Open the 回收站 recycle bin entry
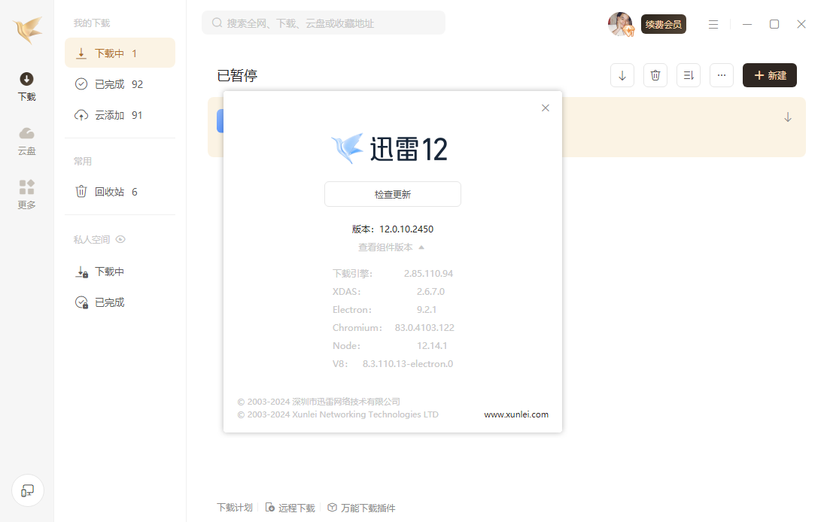Screen dimensions: 827x522 (109, 191)
